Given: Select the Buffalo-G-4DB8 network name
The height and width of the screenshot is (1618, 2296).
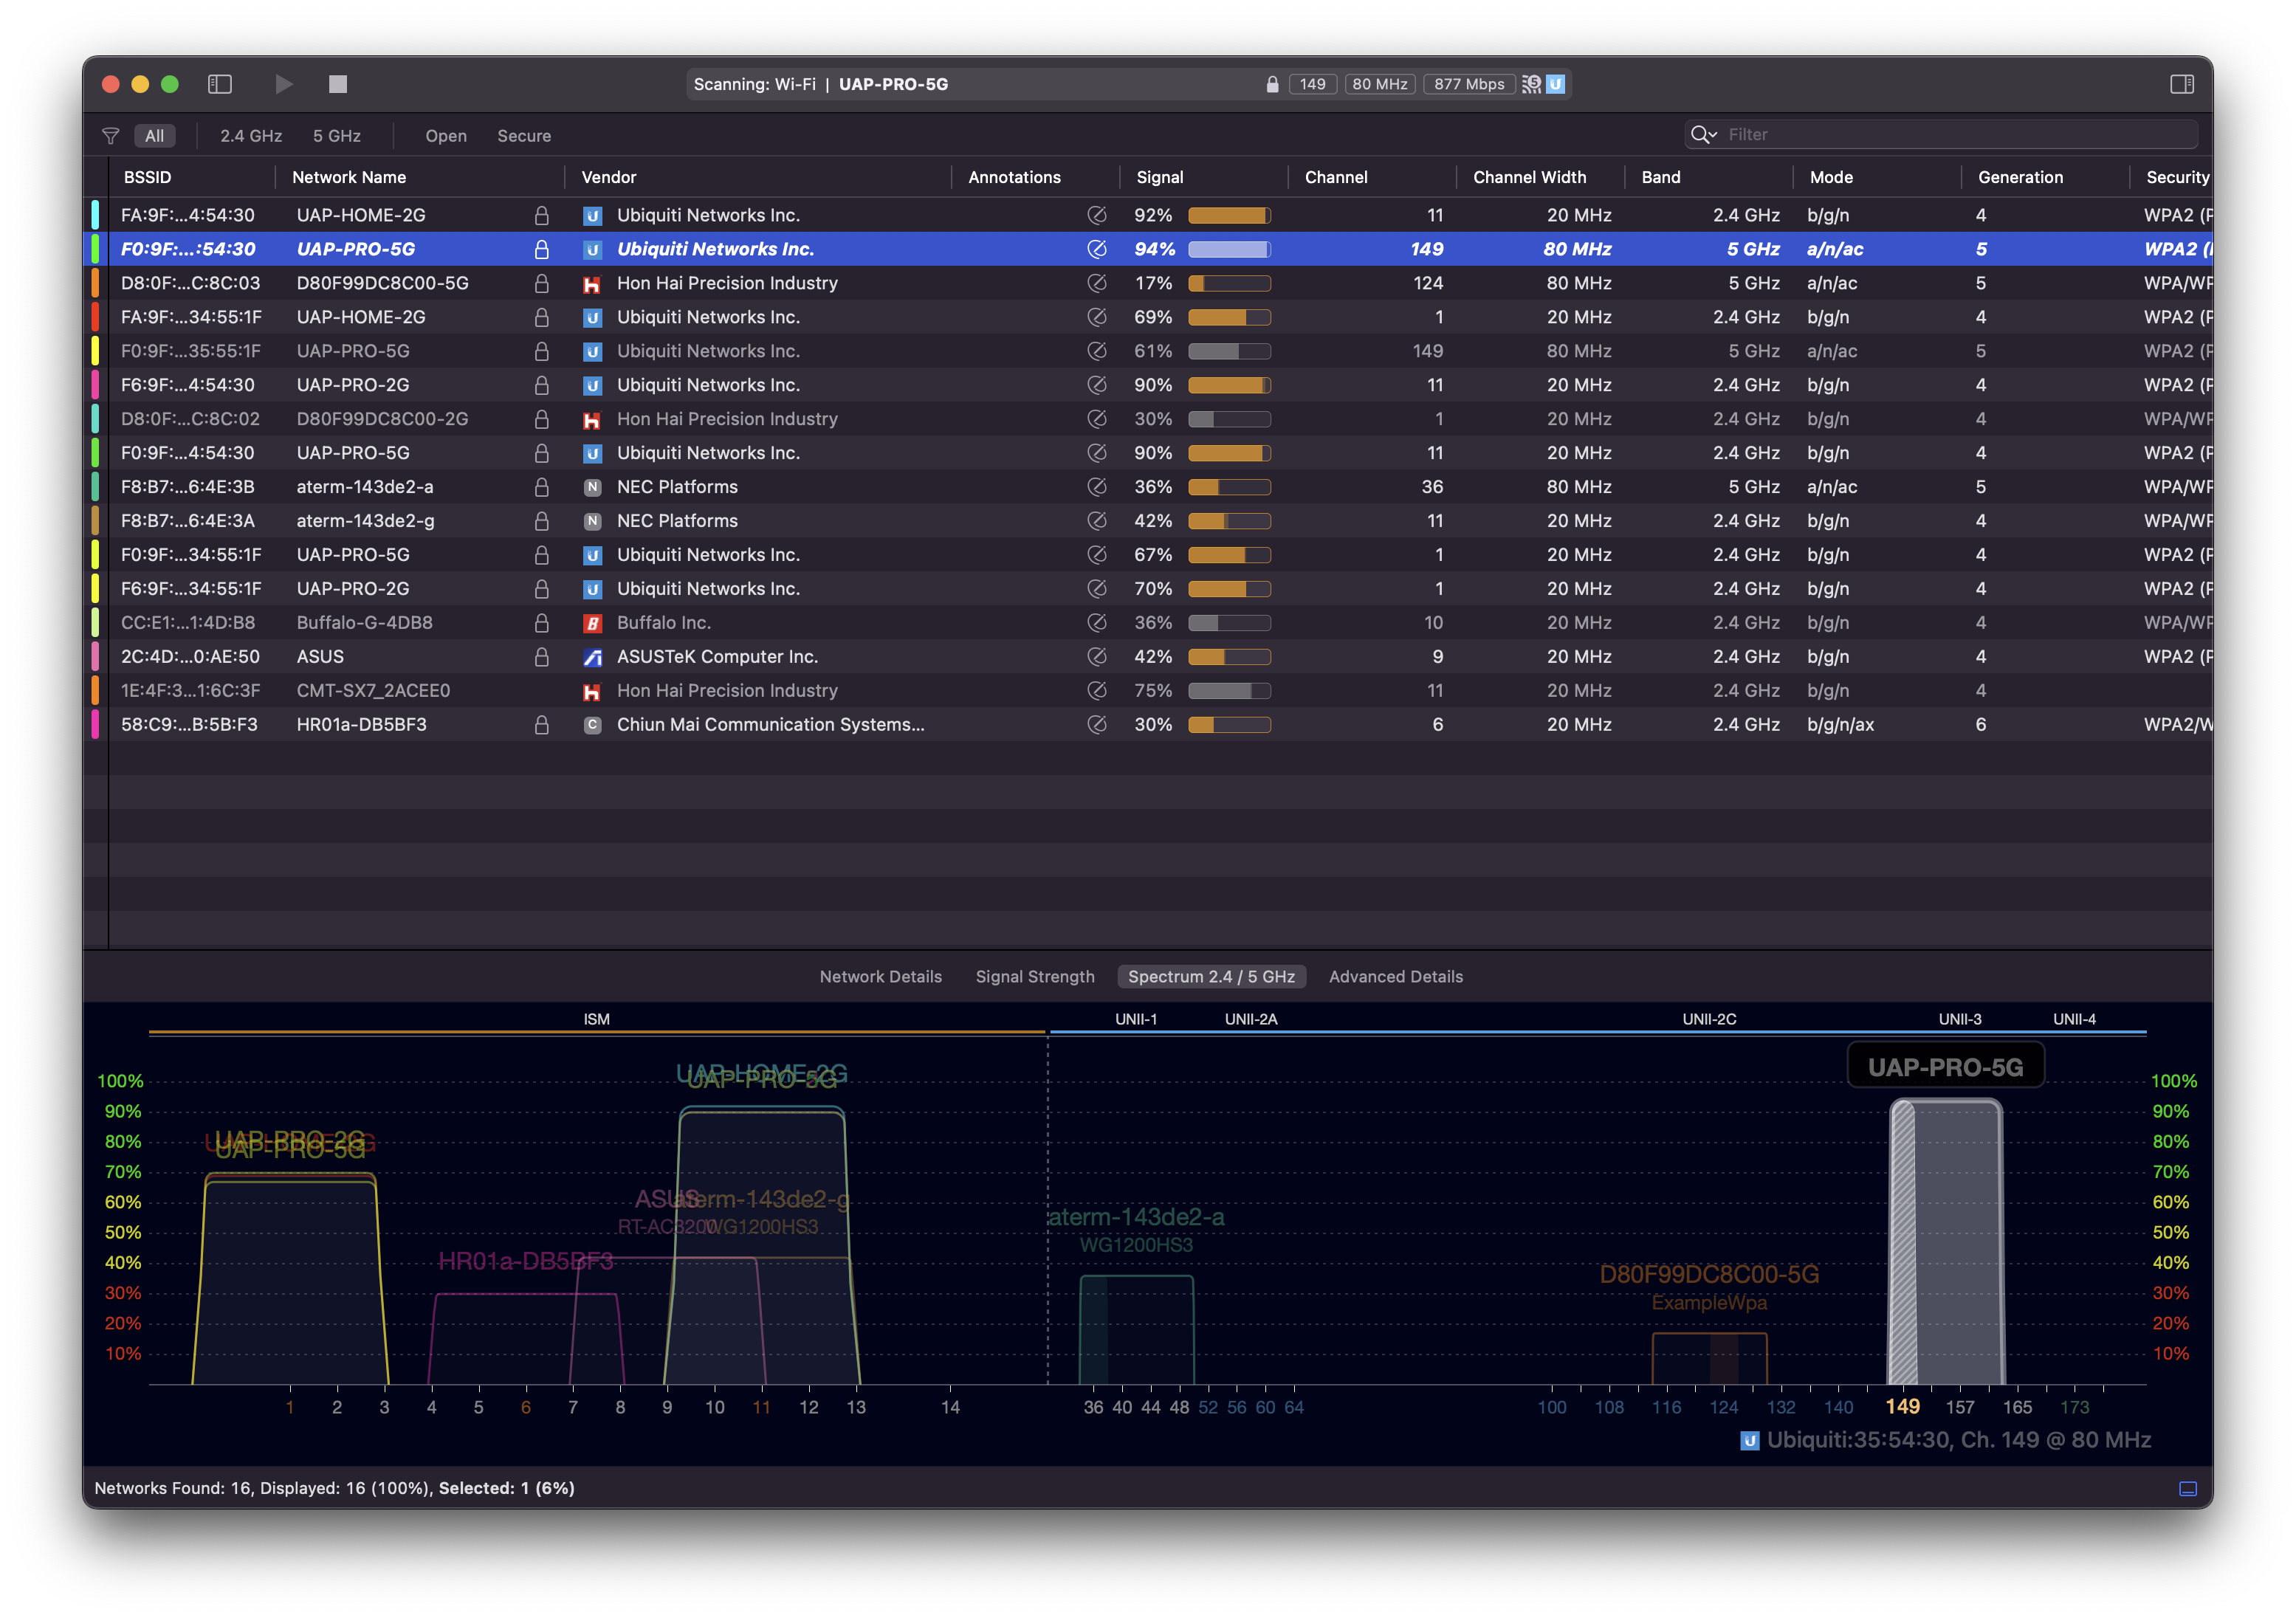Looking at the screenshot, I should click(364, 623).
